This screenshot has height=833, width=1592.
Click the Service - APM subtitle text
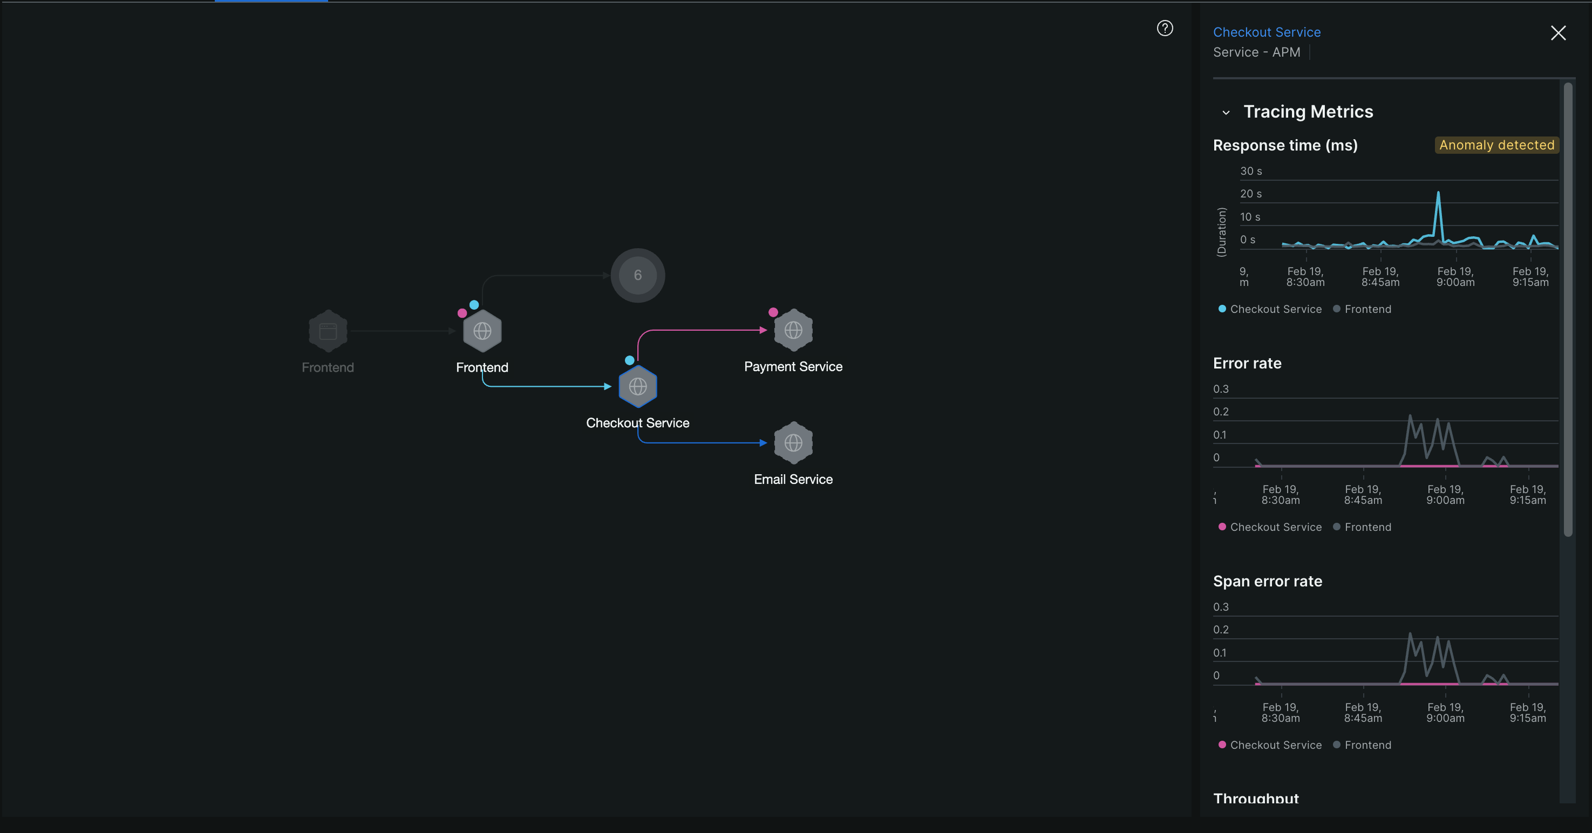[x=1256, y=52]
